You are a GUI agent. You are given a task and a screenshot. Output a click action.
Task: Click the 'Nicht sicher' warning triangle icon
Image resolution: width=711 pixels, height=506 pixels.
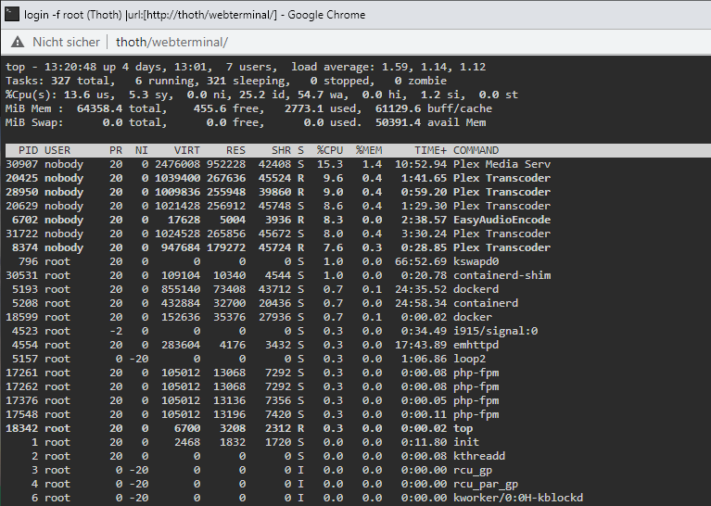pos(18,43)
